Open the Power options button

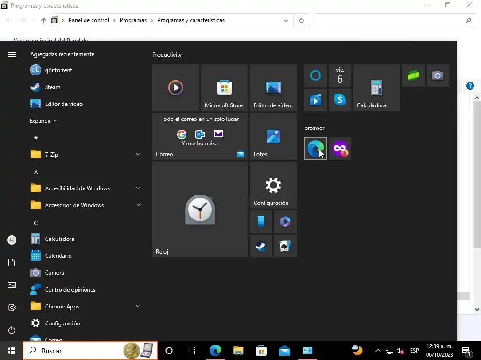point(12,330)
